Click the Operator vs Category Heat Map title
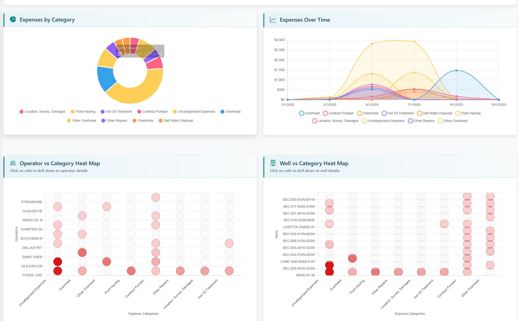The image size is (518, 321). click(60, 163)
